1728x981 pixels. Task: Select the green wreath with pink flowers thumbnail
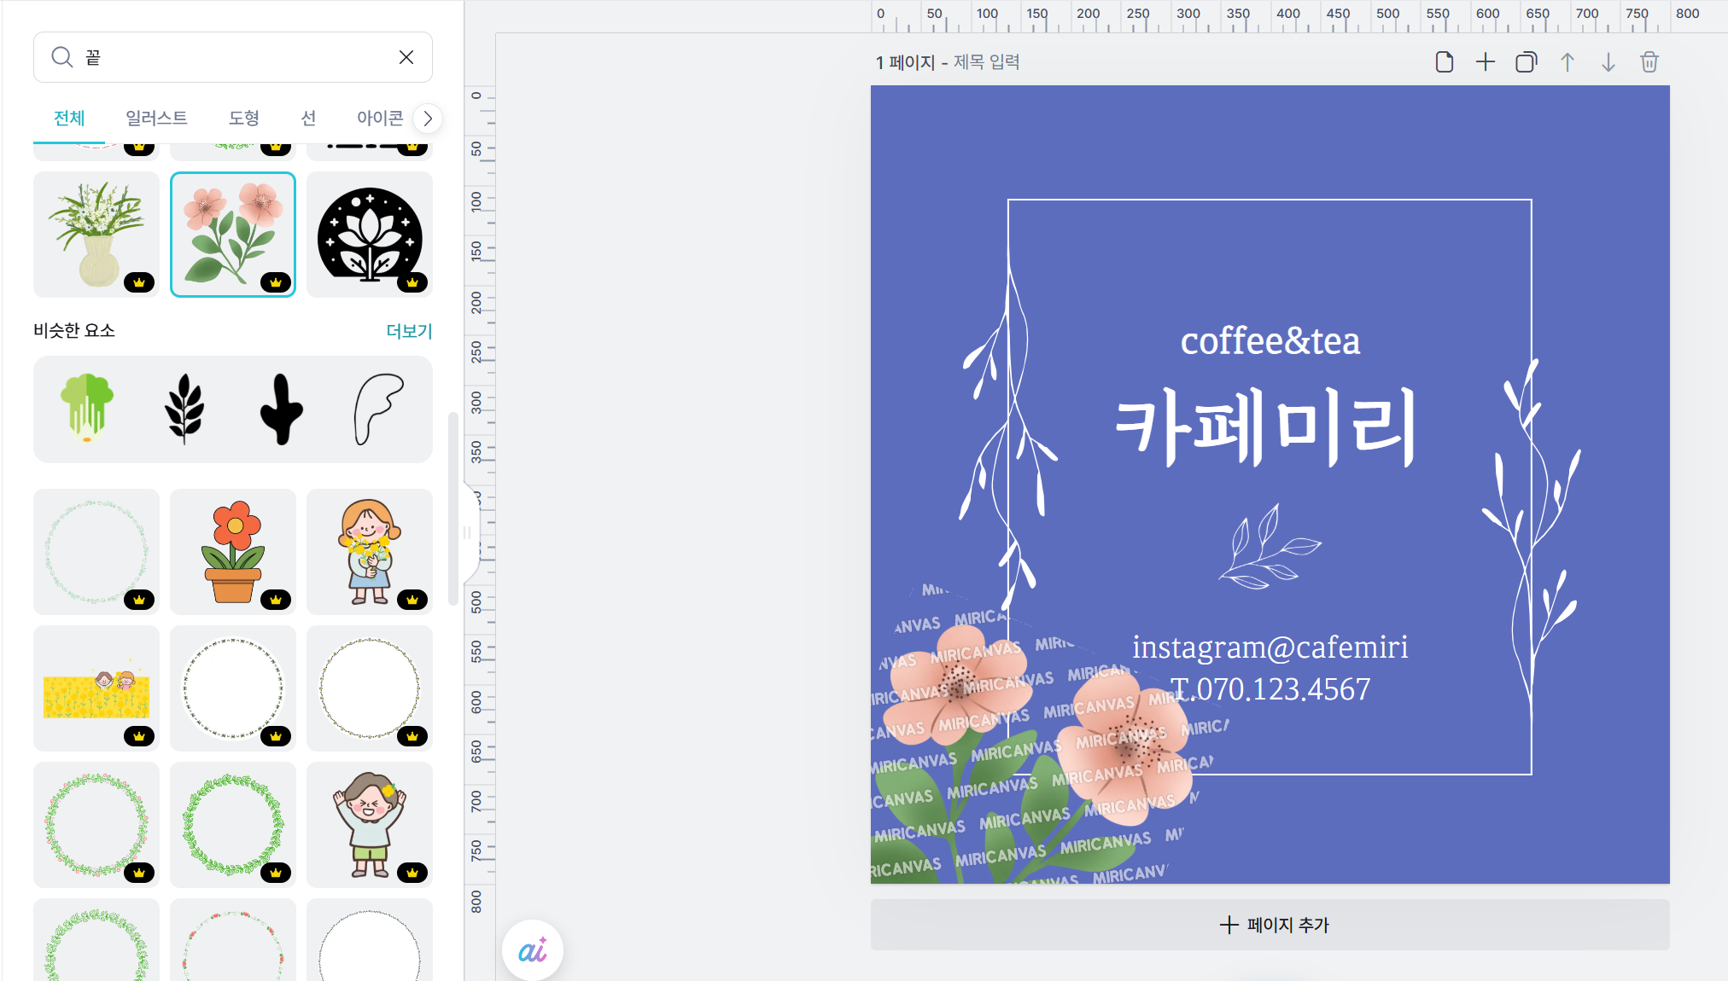coord(96,825)
